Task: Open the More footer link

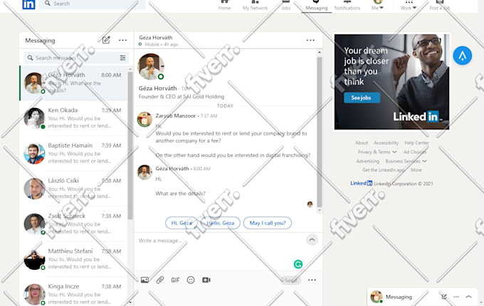Action: click(416, 170)
